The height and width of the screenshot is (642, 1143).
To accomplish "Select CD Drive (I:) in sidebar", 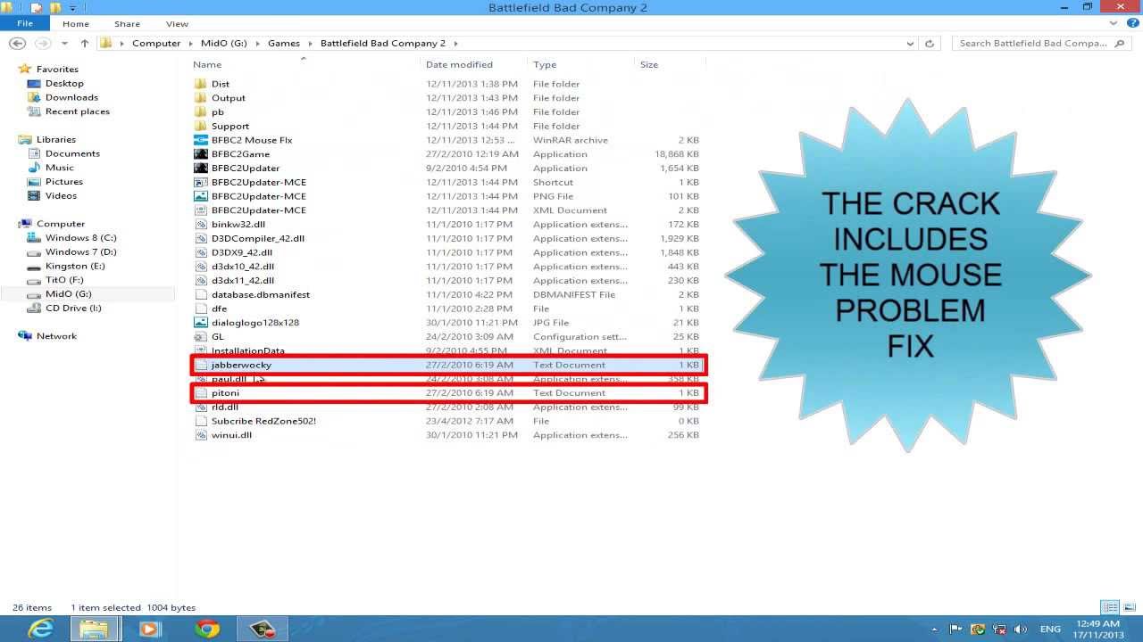I will coord(73,308).
